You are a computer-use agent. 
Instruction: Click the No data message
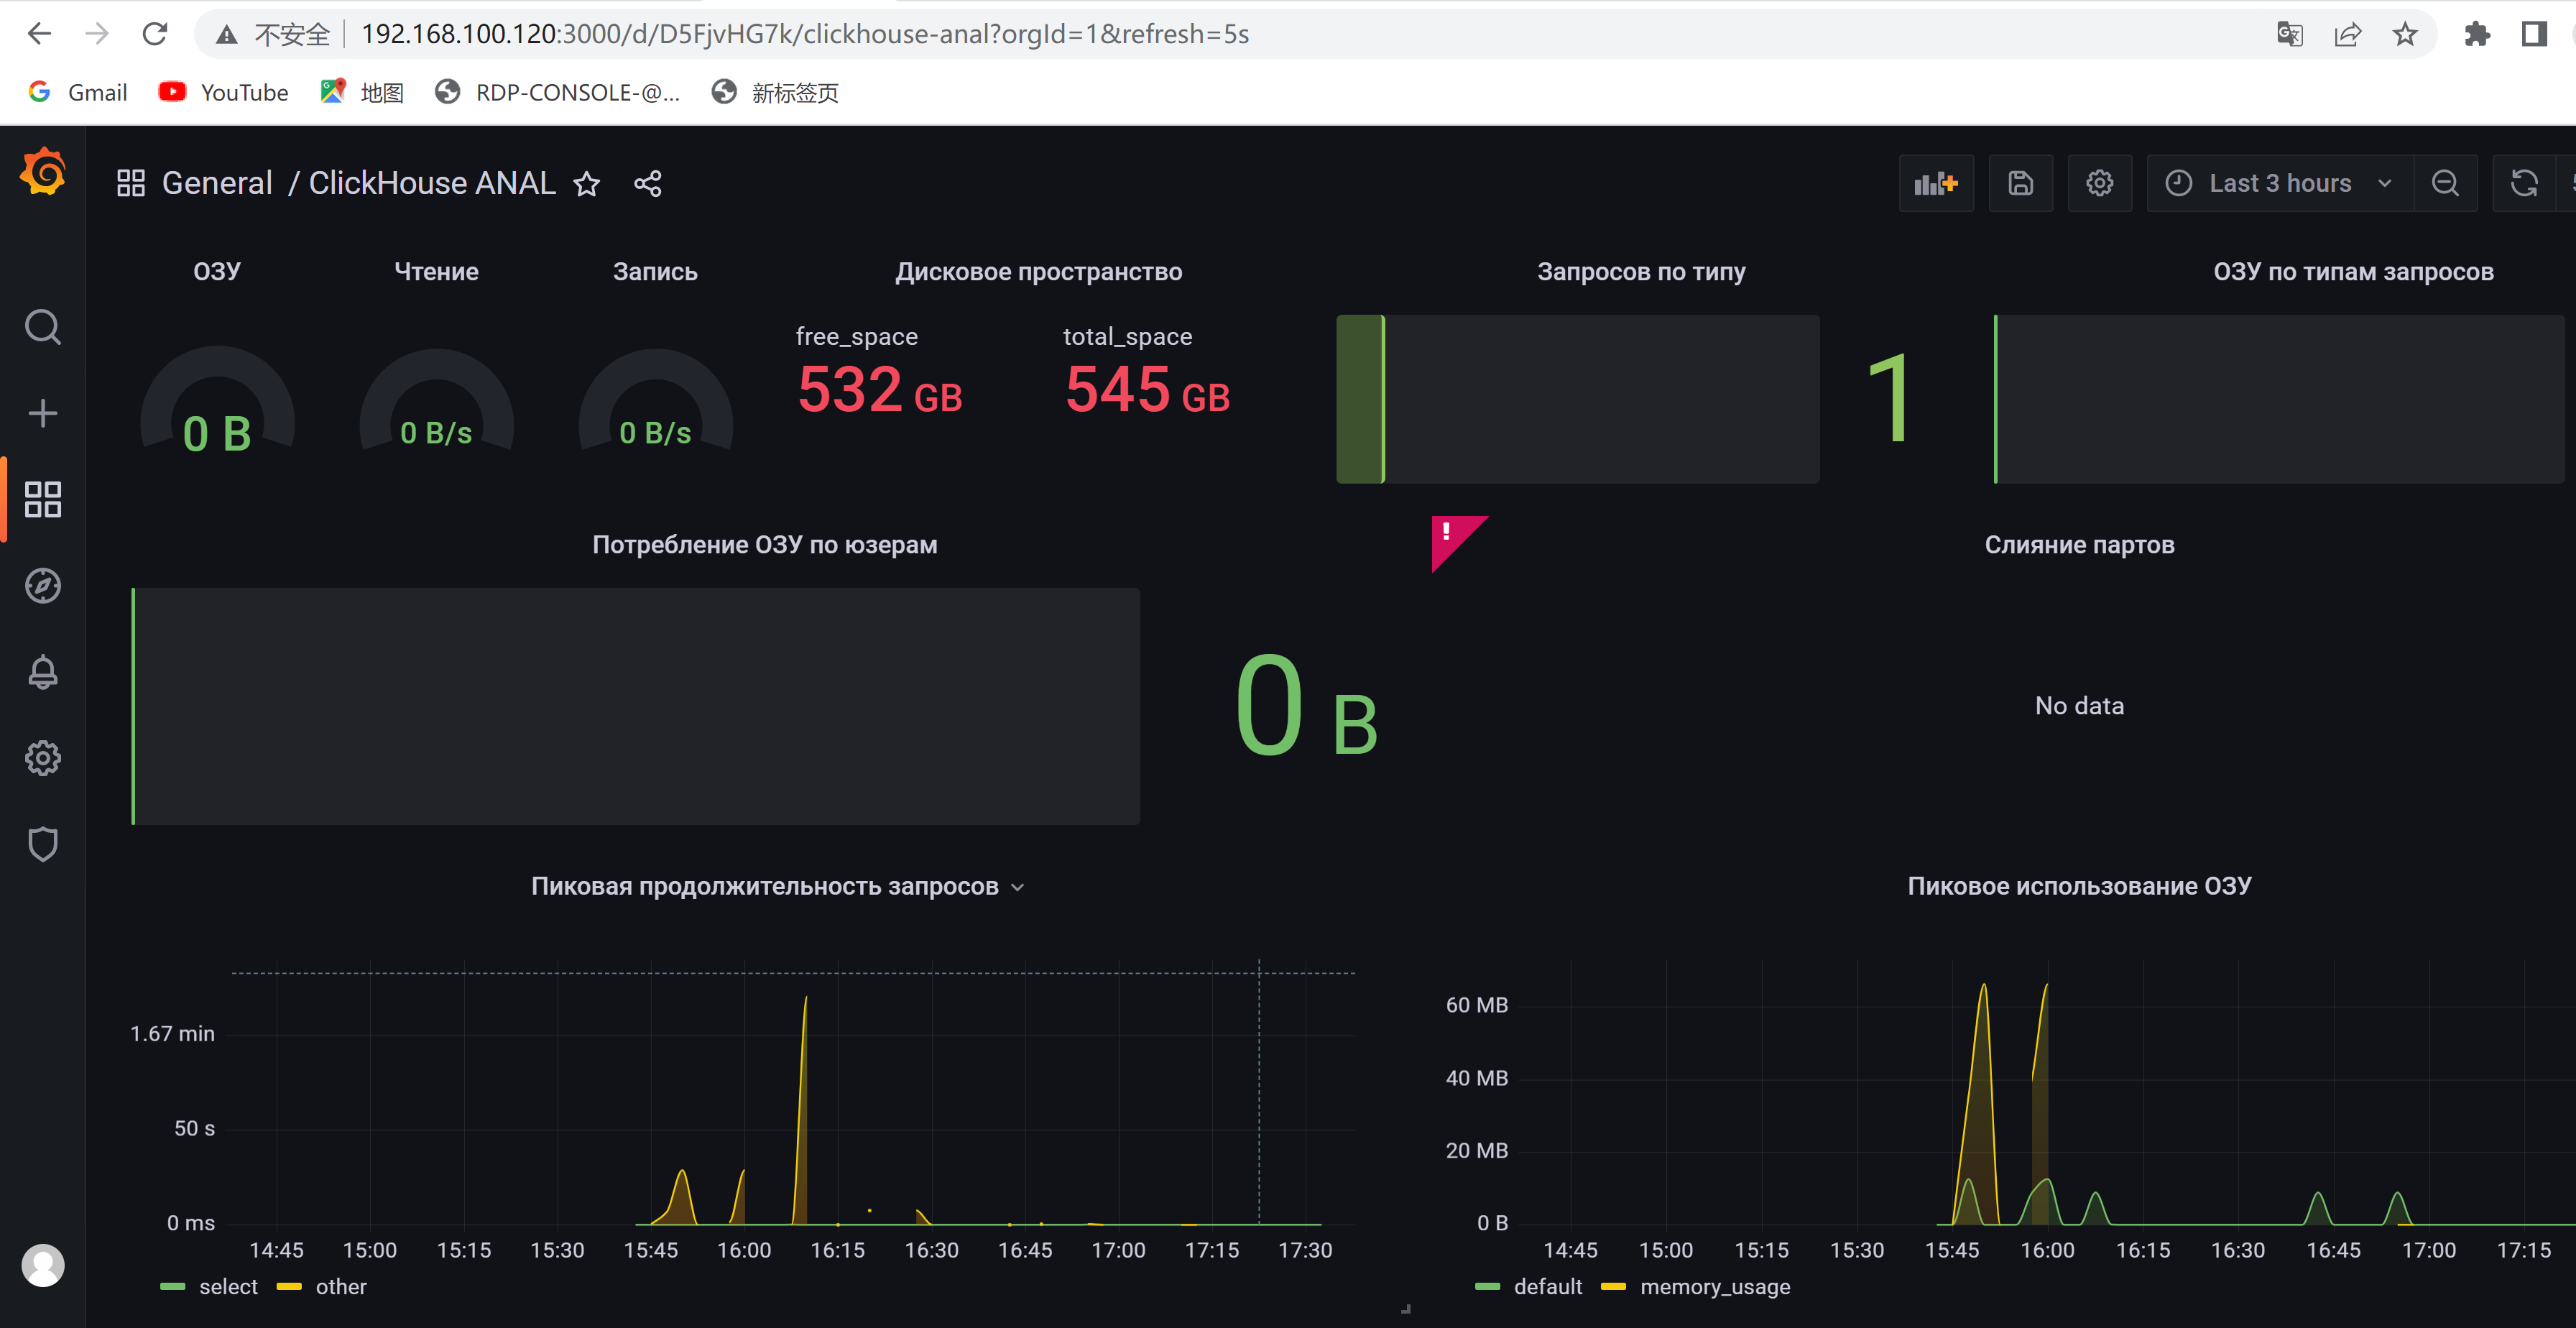(2079, 706)
